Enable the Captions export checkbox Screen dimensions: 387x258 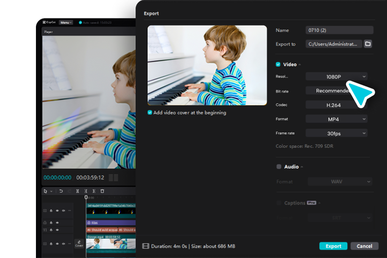279,203
